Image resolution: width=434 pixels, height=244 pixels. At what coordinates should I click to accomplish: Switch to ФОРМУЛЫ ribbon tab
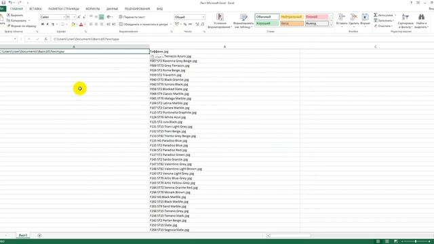click(92, 9)
